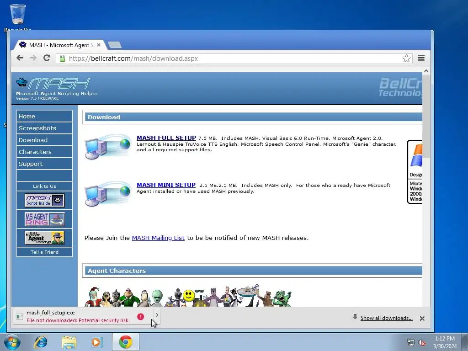The image size is (468, 351).
Task: Click the red warning icon on download item
Action: click(x=141, y=317)
